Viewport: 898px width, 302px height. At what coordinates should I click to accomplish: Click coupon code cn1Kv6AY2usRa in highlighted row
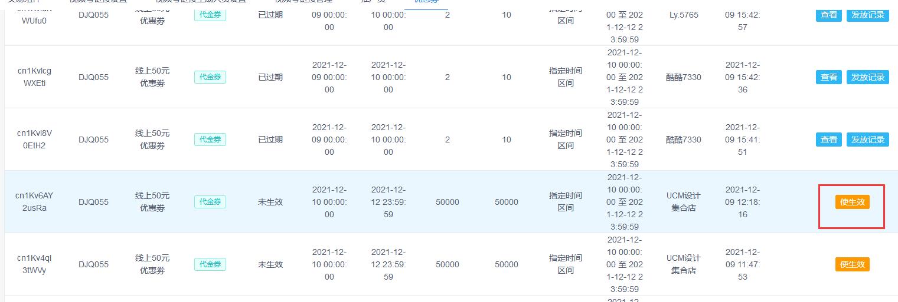pos(34,202)
